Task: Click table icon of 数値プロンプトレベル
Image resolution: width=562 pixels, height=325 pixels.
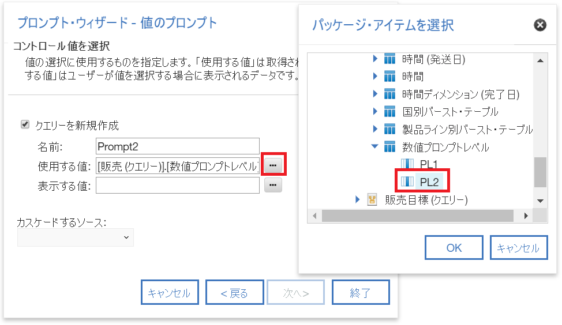Action: (389, 146)
